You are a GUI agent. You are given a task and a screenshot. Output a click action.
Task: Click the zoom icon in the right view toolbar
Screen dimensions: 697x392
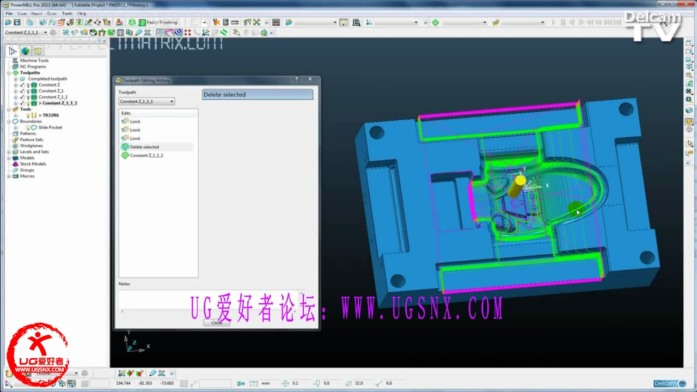tap(689, 75)
